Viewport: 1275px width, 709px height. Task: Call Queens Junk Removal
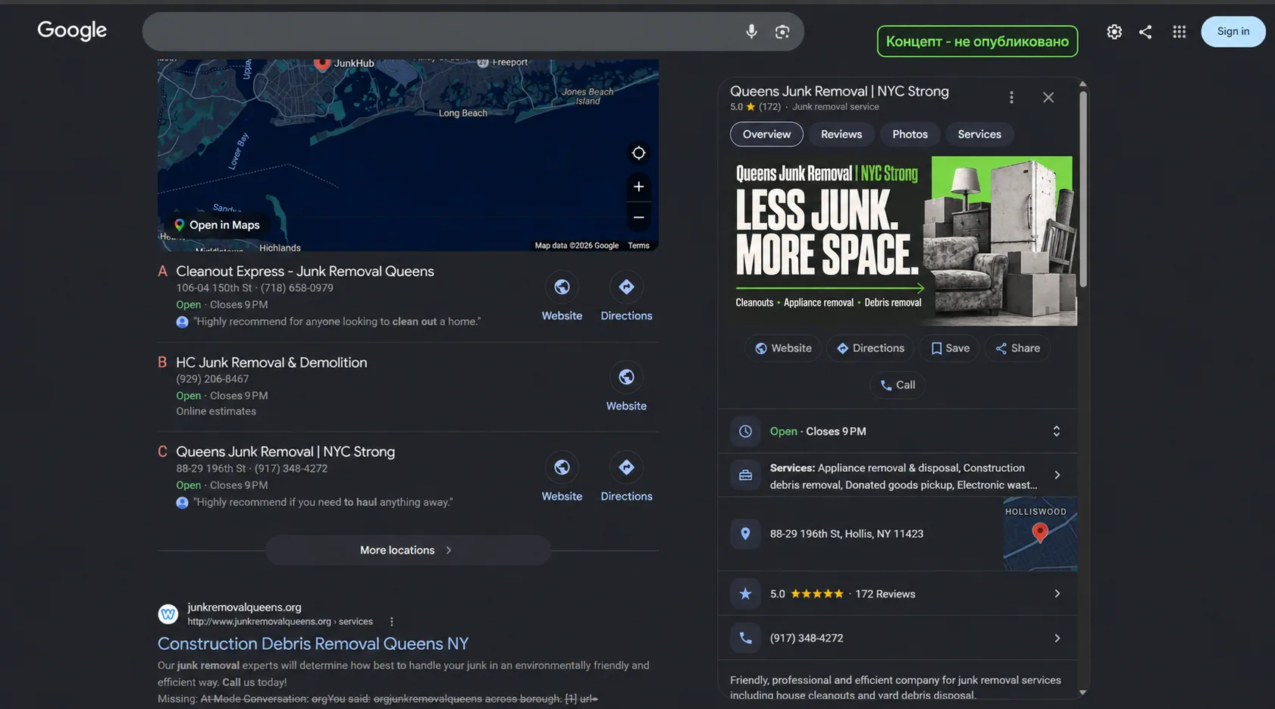coord(898,385)
